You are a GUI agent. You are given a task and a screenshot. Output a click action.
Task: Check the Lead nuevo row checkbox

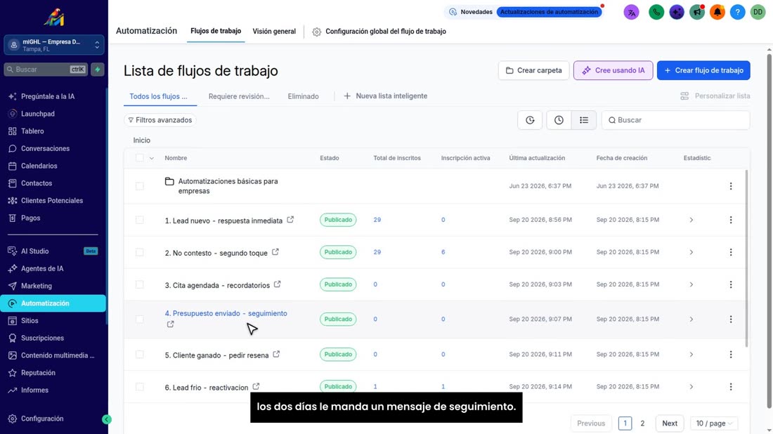(x=140, y=220)
